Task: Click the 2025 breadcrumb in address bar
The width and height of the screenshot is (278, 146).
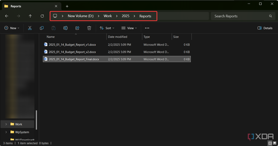Action: click(x=125, y=16)
